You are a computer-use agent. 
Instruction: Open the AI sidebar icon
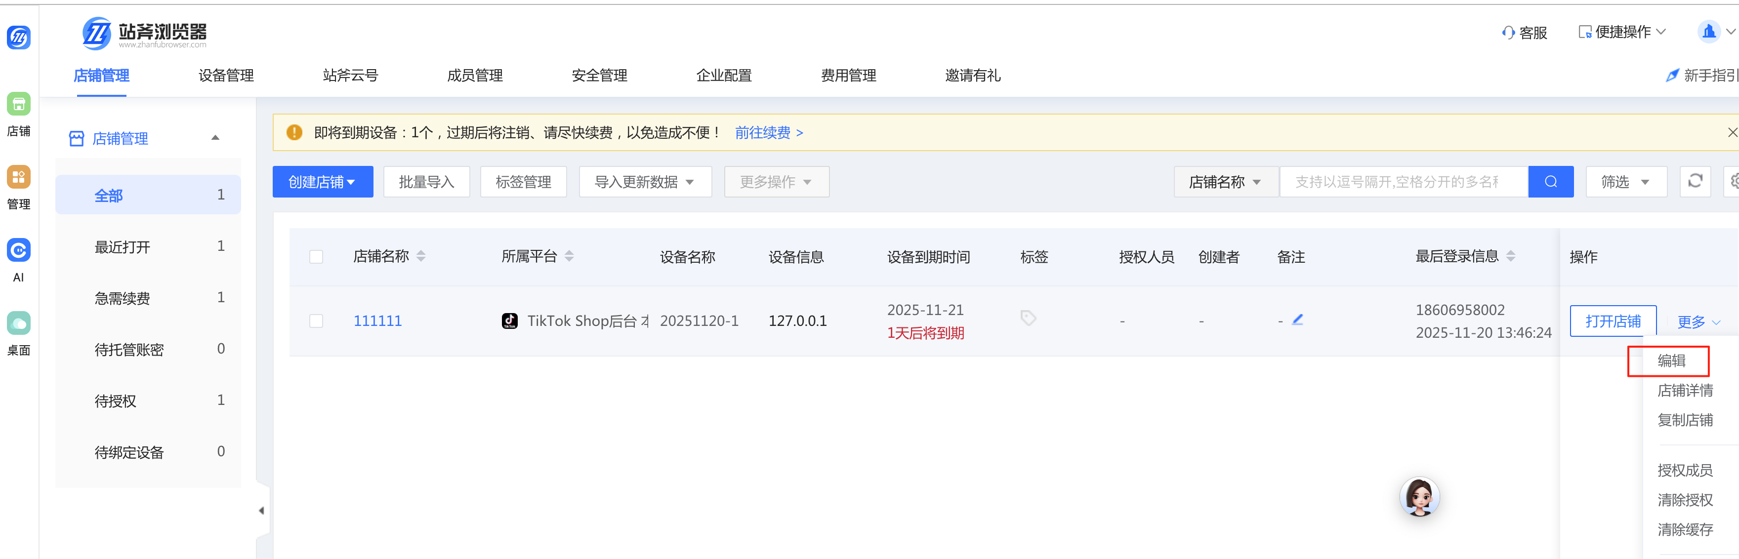click(18, 250)
